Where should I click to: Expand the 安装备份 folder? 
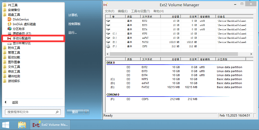11,10
